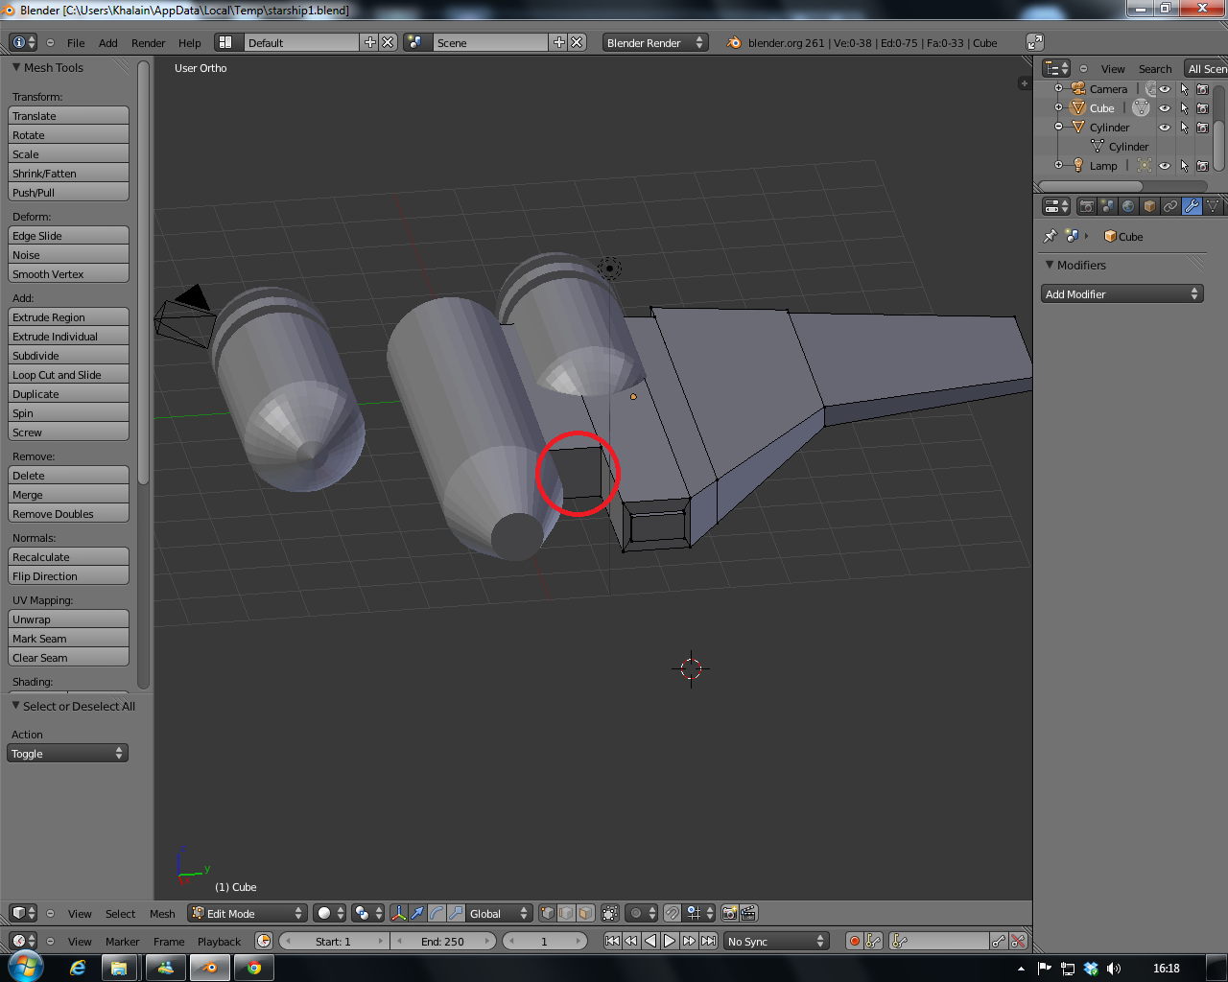Open the Add menu
The image size is (1228, 982).
pos(108,42)
